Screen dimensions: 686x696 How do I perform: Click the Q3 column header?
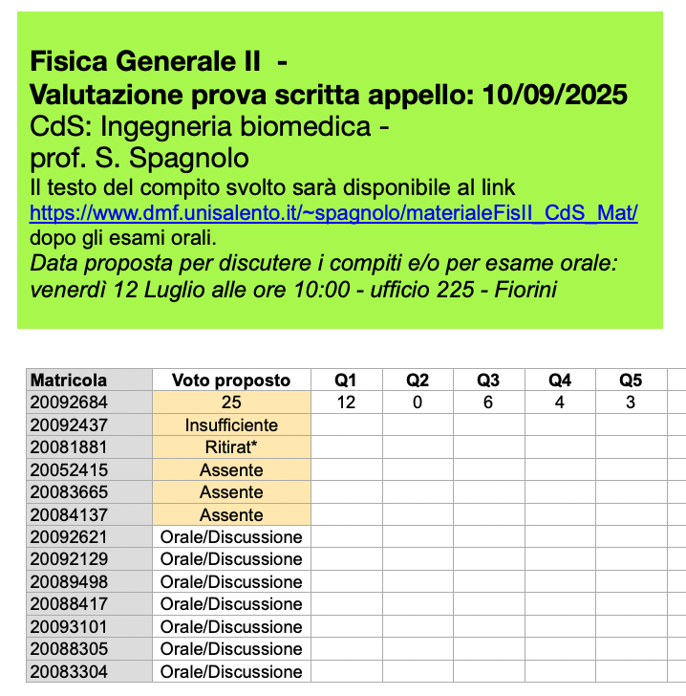tap(488, 381)
